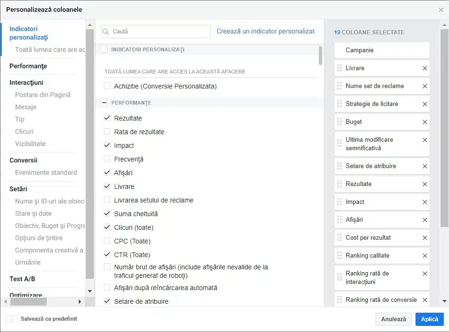Remove the "Livrare" column via its X icon
The width and height of the screenshot is (449, 332).
424,68
